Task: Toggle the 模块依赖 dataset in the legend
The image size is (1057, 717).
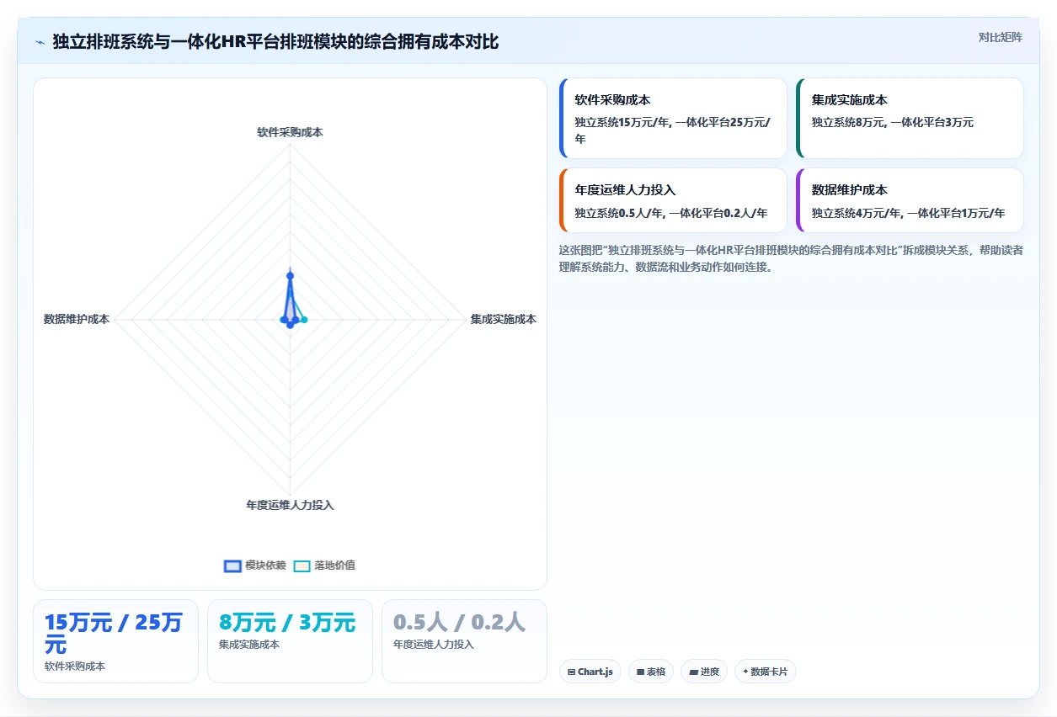Action: coord(255,566)
